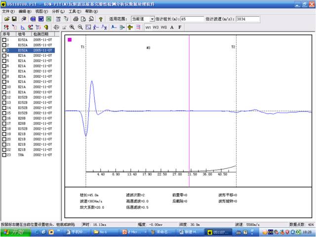Open the 分析(L) menu
Image resolution: width=316 pixels, height=237 pixels.
tap(58, 11)
